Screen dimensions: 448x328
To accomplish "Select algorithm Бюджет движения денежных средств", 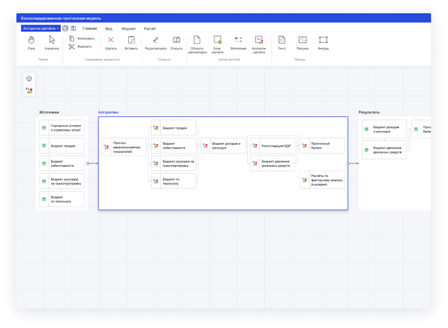I will [x=273, y=164].
